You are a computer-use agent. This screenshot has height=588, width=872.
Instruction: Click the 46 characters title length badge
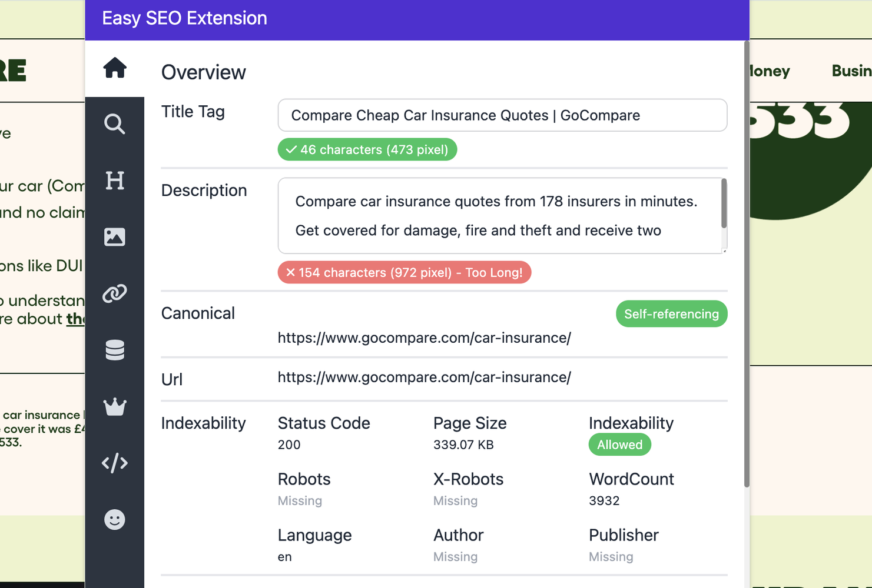tap(367, 149)
